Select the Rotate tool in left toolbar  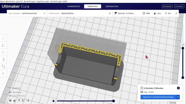click(3, 52)
